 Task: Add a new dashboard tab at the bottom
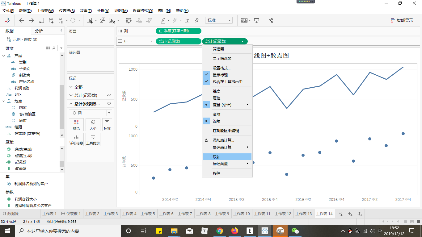350,214
